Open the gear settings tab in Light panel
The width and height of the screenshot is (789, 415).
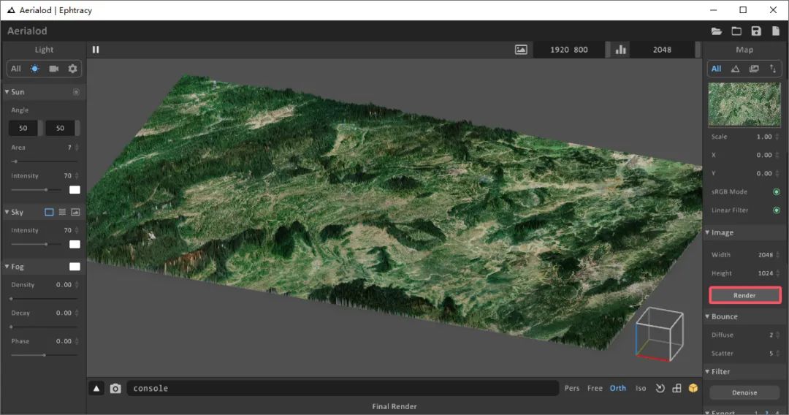click(x=72, y=69)
